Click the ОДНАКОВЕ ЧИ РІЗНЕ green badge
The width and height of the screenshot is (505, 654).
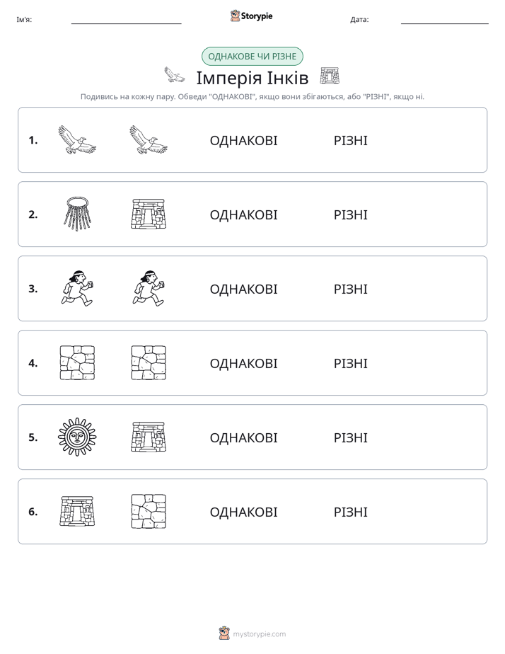coord(252,57)
